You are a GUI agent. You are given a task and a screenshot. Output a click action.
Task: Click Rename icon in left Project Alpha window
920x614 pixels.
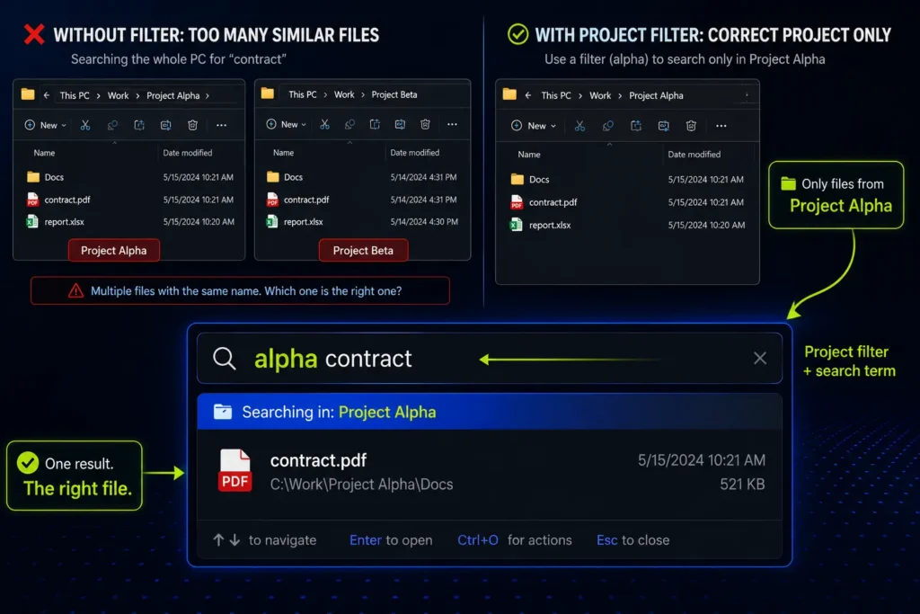coord(166,125)
